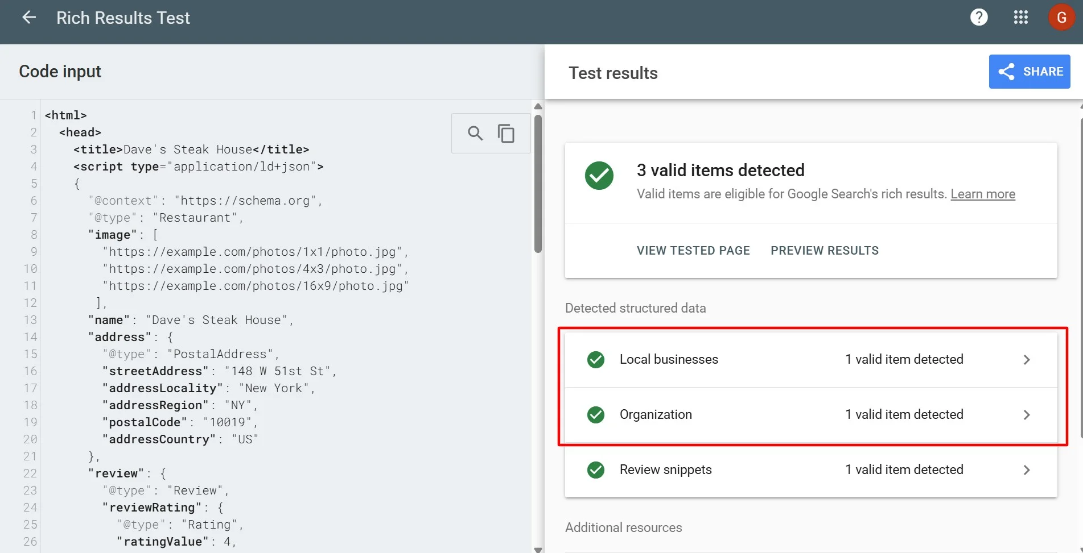This screenshot has width=1083, height=553.
Task: Click the large green valid-items checkmark
Action: 599,176
